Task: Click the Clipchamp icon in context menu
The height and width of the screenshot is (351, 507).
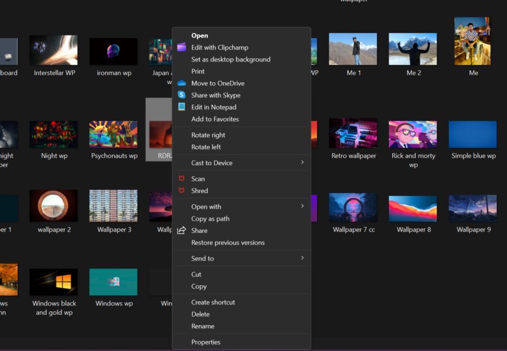Action: click(182, 47)
